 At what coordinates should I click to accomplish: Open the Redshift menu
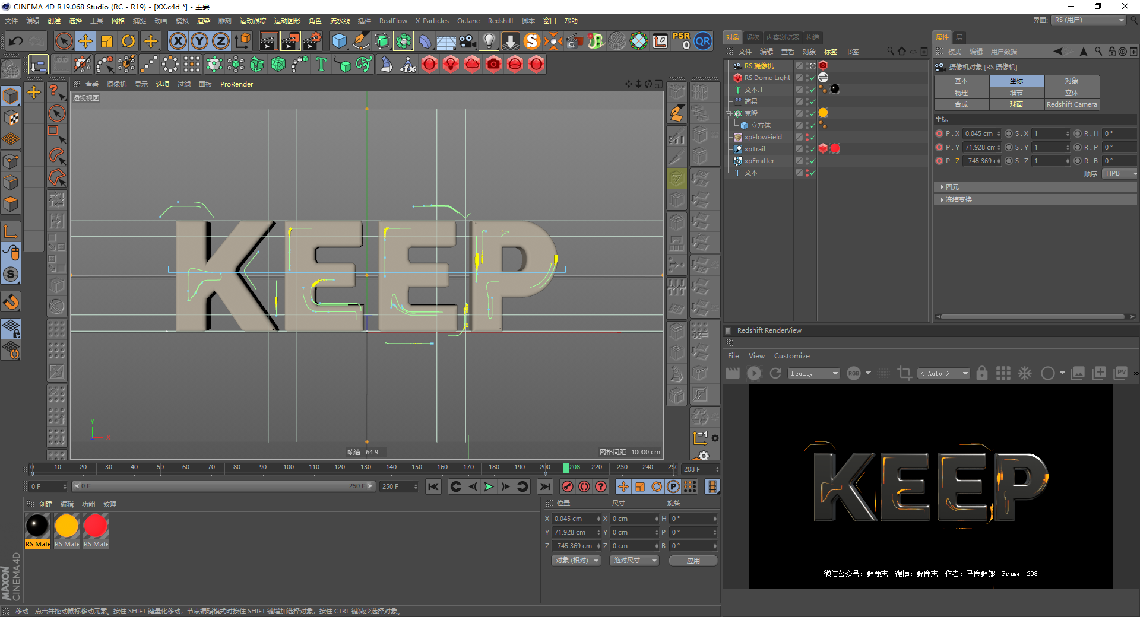coord(501,21)
